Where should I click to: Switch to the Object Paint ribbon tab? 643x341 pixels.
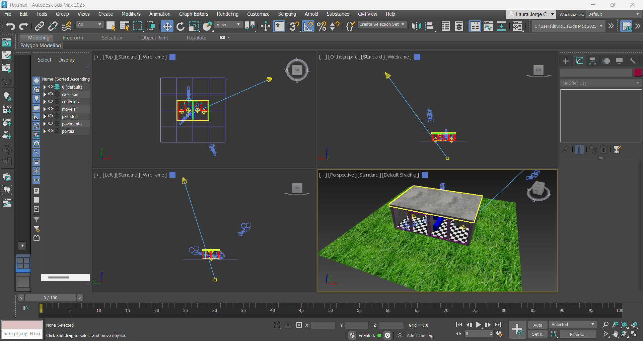pos(154,38)
